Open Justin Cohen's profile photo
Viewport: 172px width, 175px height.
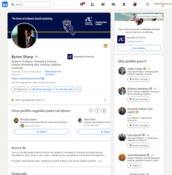tap(122, 71)
